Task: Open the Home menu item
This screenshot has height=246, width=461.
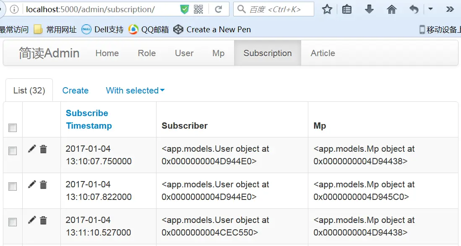Action: (107, 53)
